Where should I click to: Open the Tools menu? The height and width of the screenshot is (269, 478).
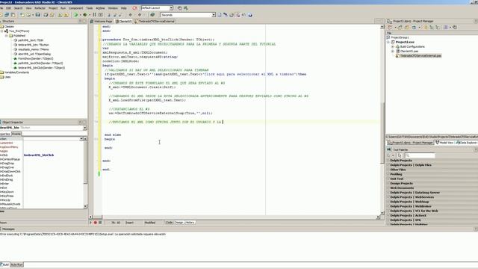coord(90,8)
